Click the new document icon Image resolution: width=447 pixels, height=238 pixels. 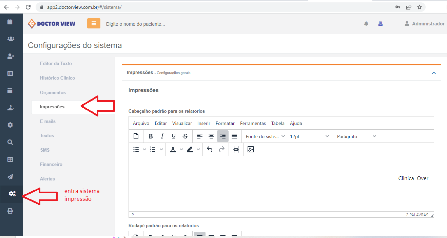tap(136, 136)
